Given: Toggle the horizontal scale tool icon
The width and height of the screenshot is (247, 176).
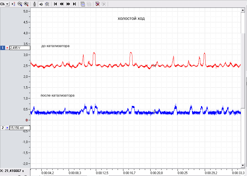Looking at the screenshot, I should click(41, 4).
